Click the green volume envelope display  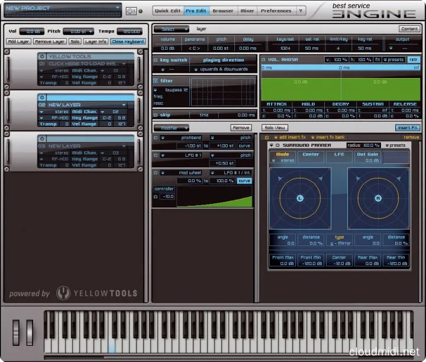[340, 85]
